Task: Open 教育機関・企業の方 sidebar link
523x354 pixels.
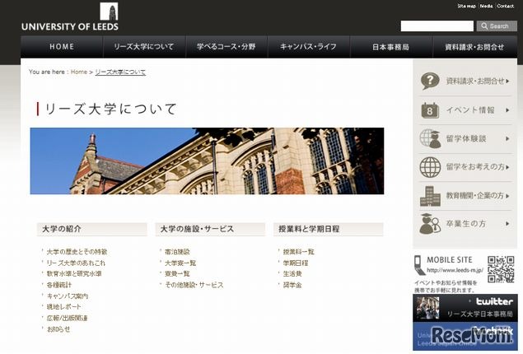Action: pos(475,196)
